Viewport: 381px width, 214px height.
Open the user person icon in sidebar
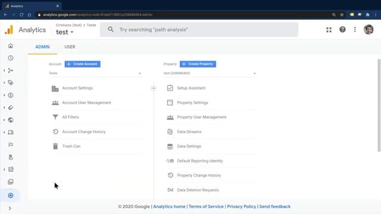11,157
